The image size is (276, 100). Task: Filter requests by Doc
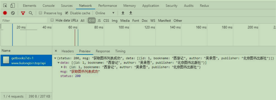coord(145,21)
